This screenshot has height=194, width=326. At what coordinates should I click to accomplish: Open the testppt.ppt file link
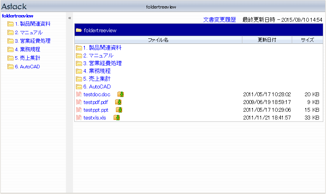[96, 110]
